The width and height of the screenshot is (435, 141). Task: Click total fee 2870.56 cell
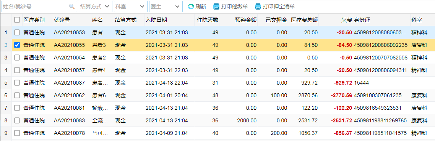308,95
